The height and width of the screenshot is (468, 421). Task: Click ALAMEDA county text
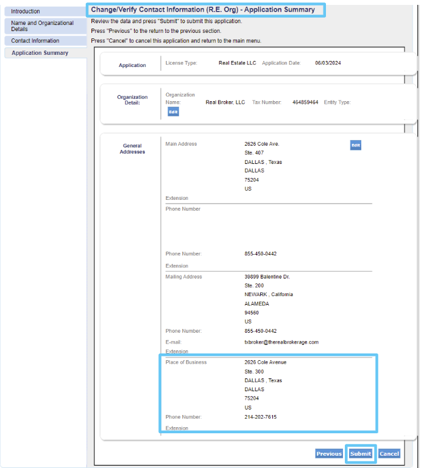[x=256, y=304]
